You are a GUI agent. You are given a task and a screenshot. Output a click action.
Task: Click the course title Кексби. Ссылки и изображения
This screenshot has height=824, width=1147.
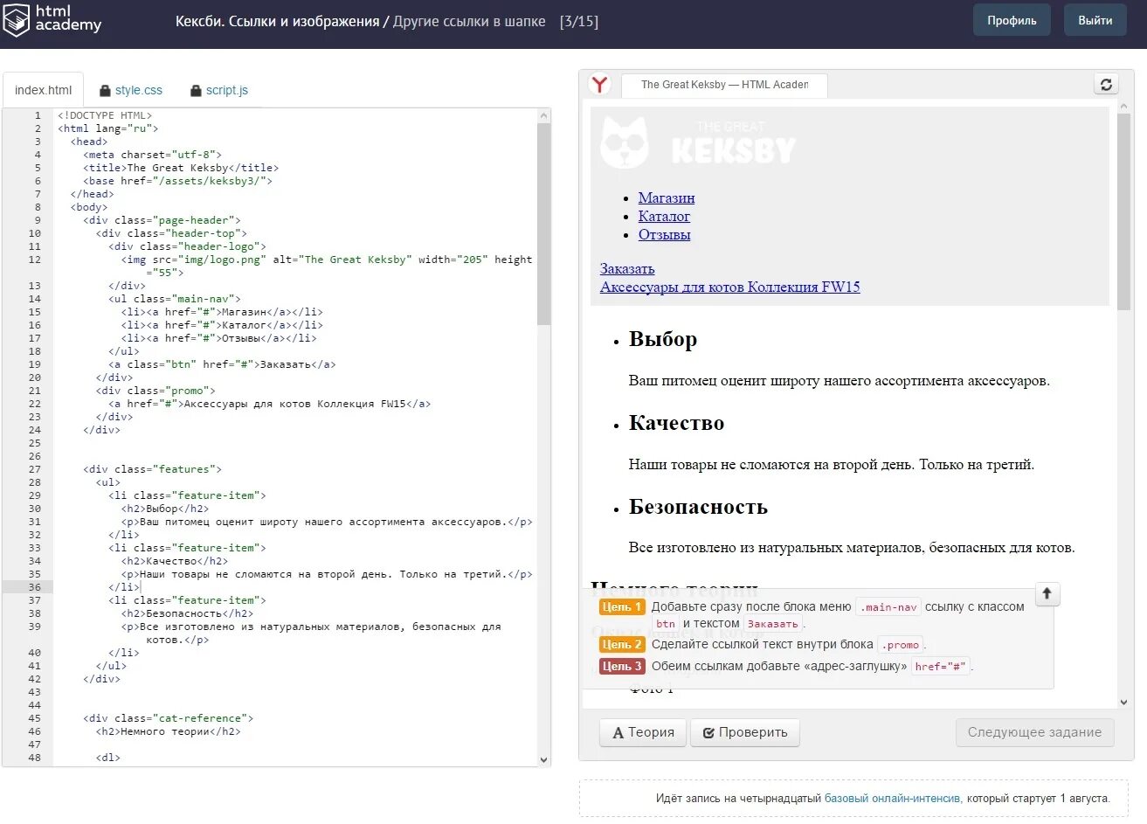278,21
